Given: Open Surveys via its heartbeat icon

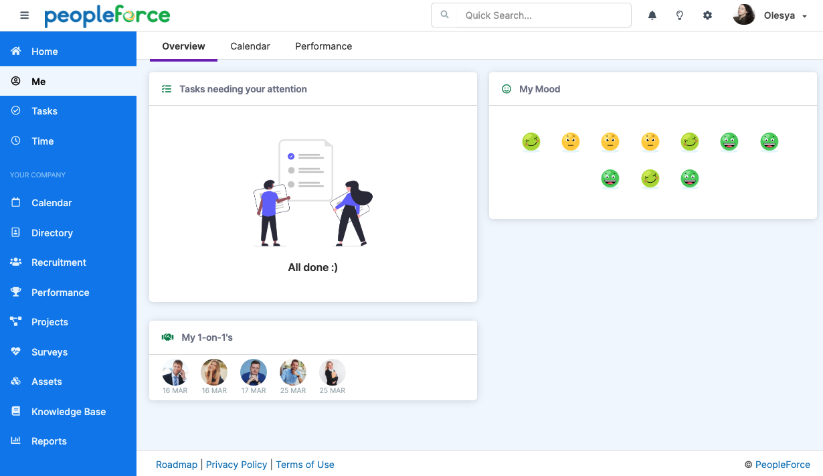Looking at the screenshot, I should (16, 351).
